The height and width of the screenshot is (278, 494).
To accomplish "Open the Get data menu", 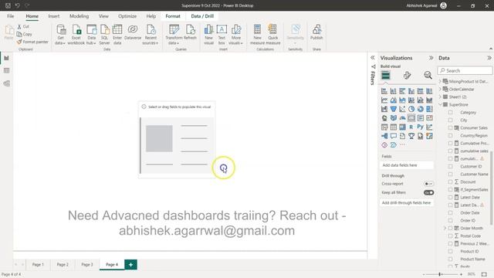I will pyautogui.click(x=60, y=35).
